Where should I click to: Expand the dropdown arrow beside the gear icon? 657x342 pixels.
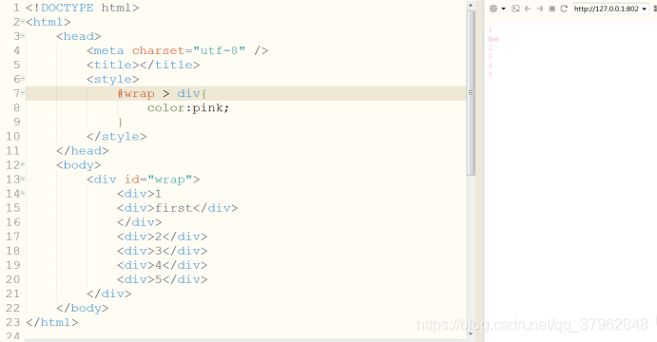pyautogui.click(x=503, y=9)
